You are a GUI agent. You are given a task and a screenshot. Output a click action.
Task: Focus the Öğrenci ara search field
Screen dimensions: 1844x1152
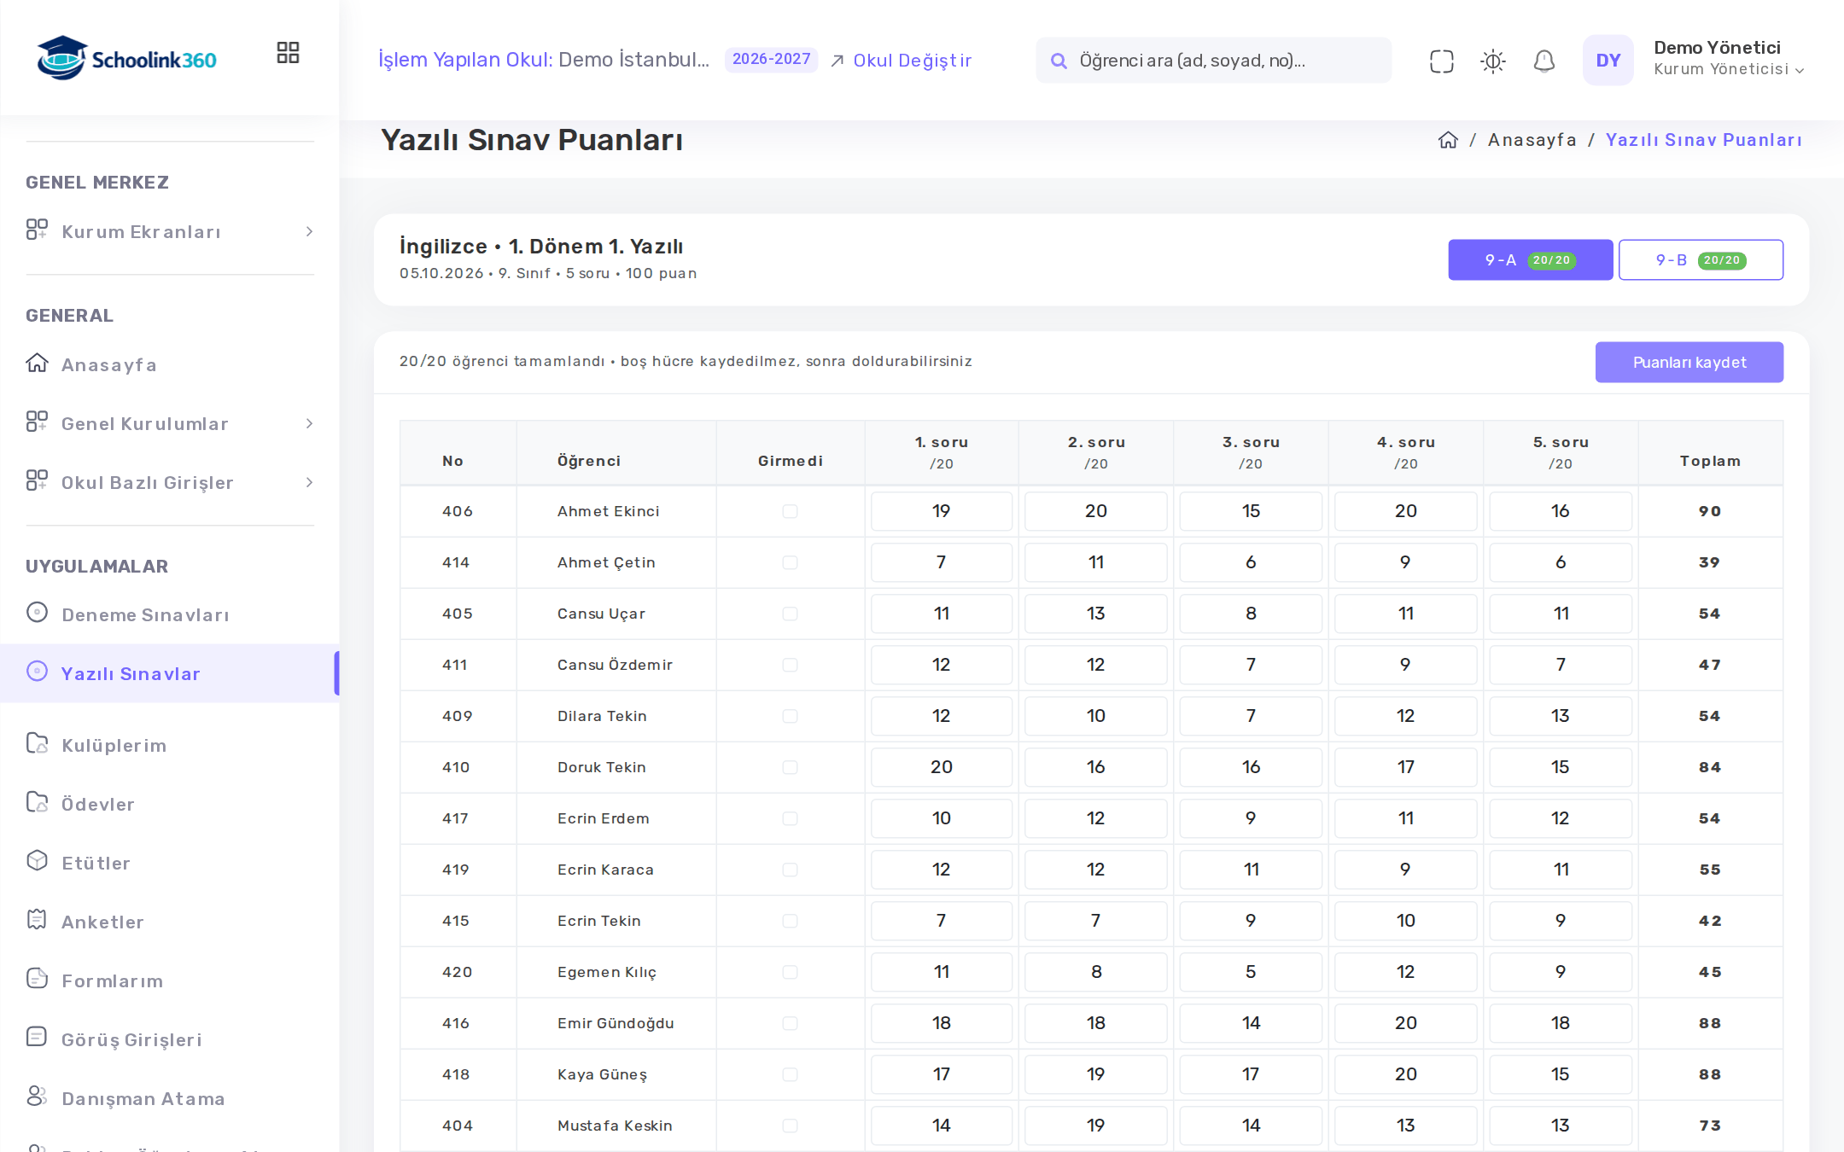tap(1213, 60)
